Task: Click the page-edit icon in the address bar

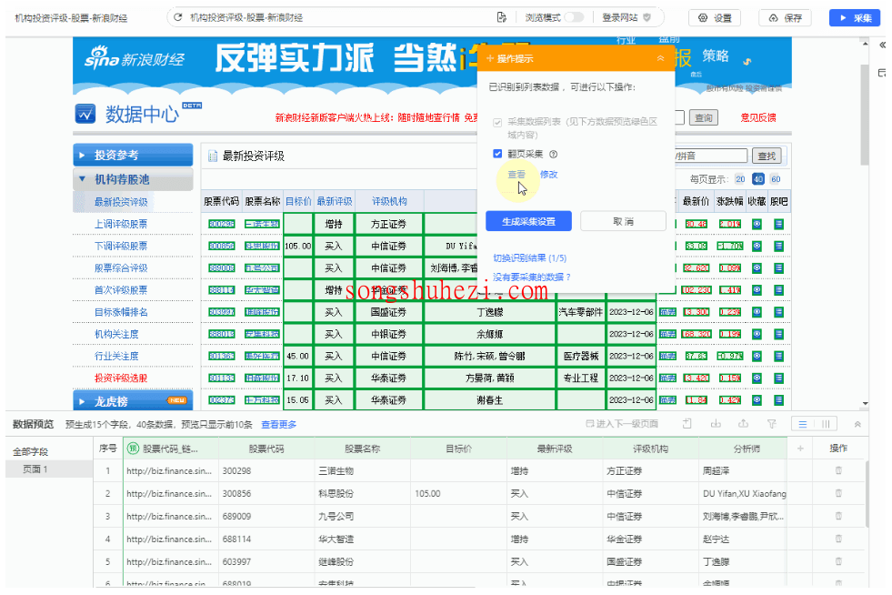Action: 501,17
